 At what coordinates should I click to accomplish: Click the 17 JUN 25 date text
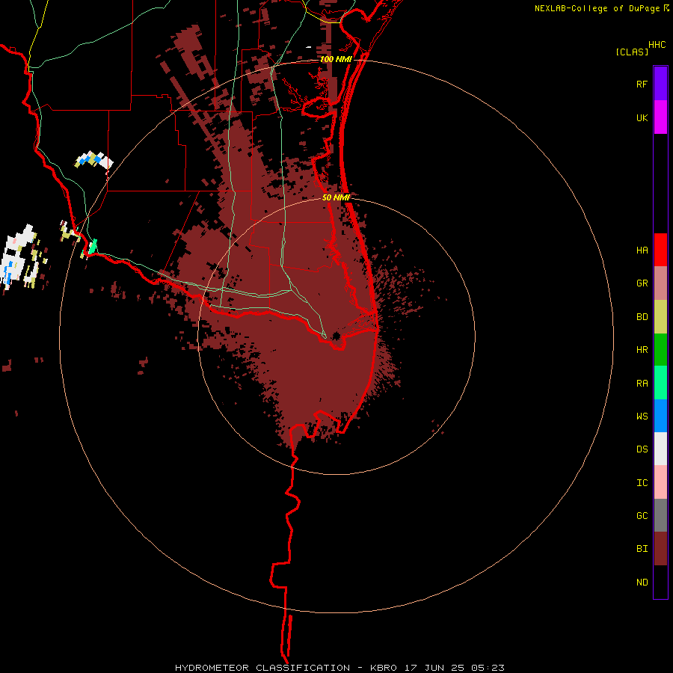434,668
